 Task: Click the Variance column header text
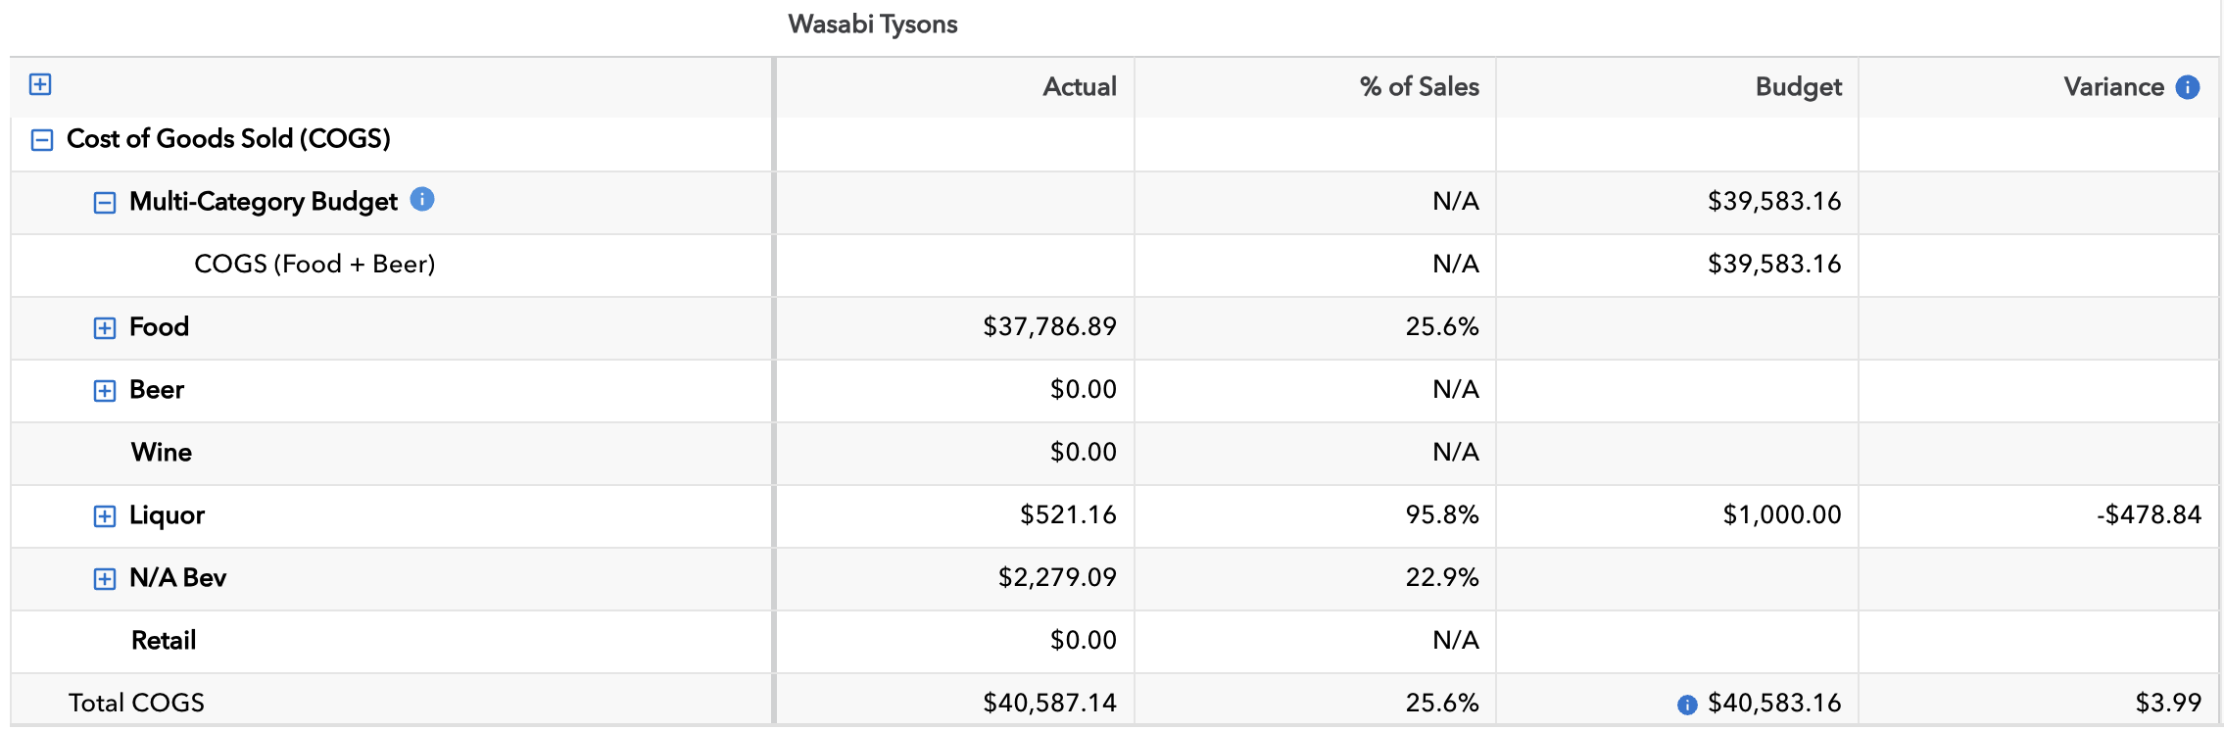click(2112, 87)
